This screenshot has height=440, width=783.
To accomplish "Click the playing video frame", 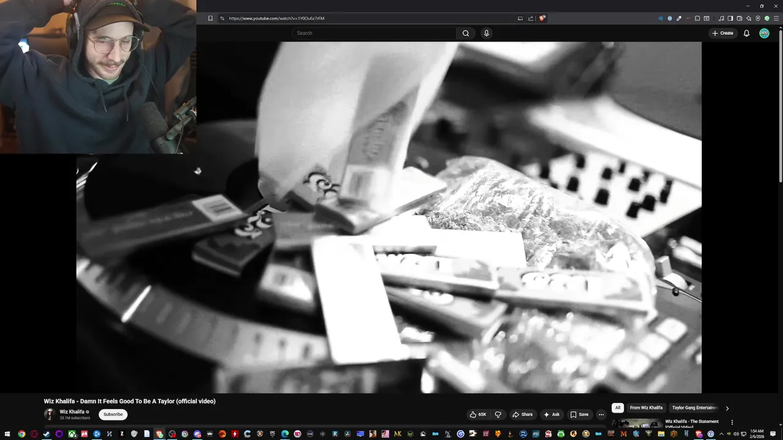I will pos(389,217).
